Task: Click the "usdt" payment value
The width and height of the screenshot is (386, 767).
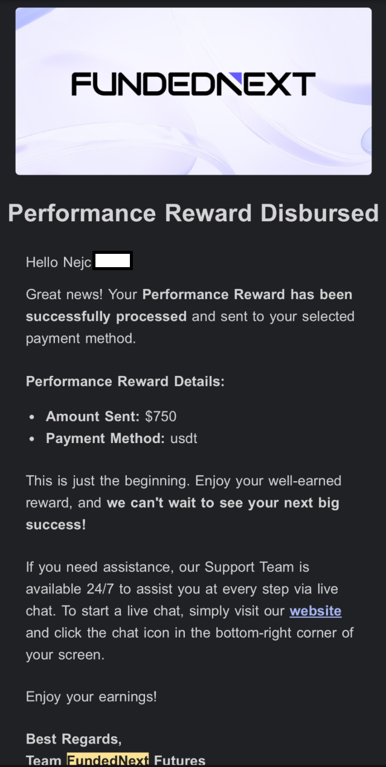Action: [183, 438]
